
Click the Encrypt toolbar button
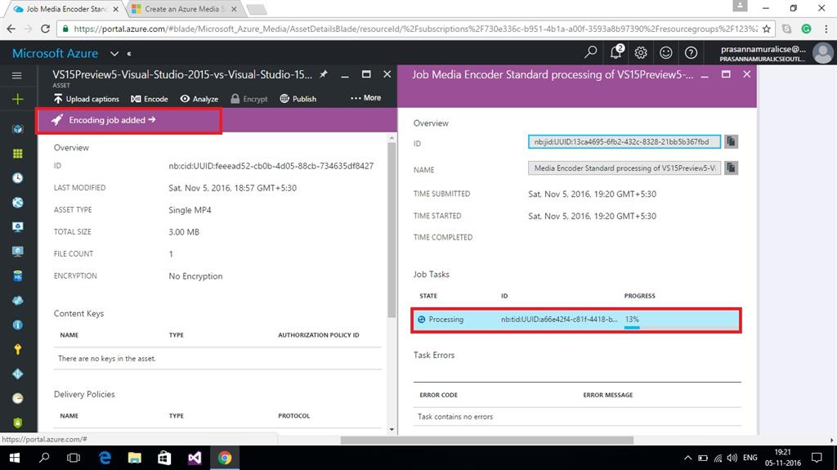tap(249, 99)
